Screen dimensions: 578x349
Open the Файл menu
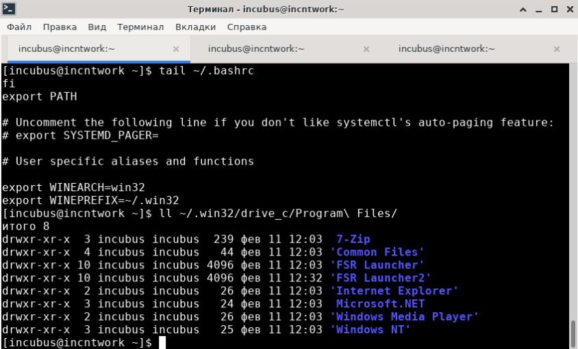(21, 27)
